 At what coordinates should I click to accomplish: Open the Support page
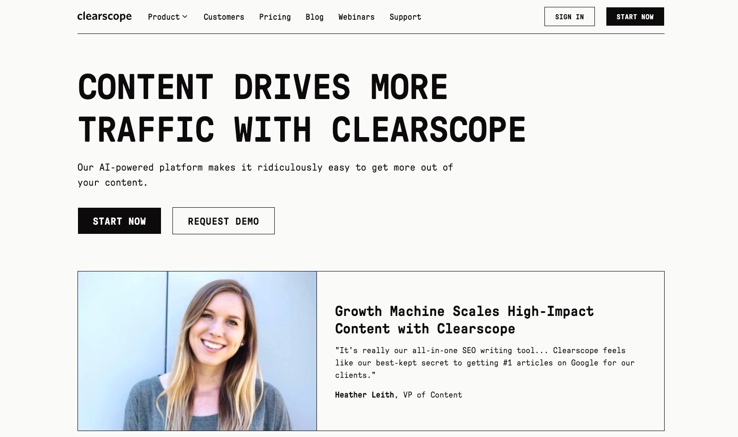click(405, 17)
